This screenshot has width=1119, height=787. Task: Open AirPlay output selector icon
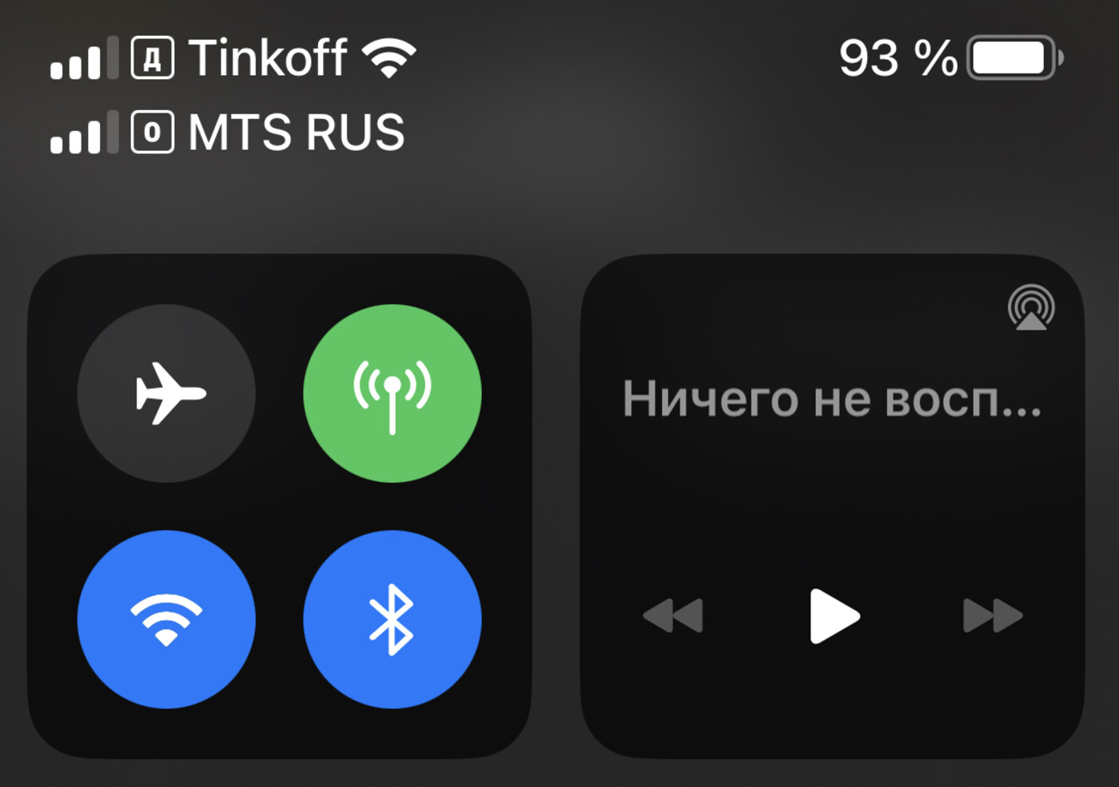(1031, 308)
